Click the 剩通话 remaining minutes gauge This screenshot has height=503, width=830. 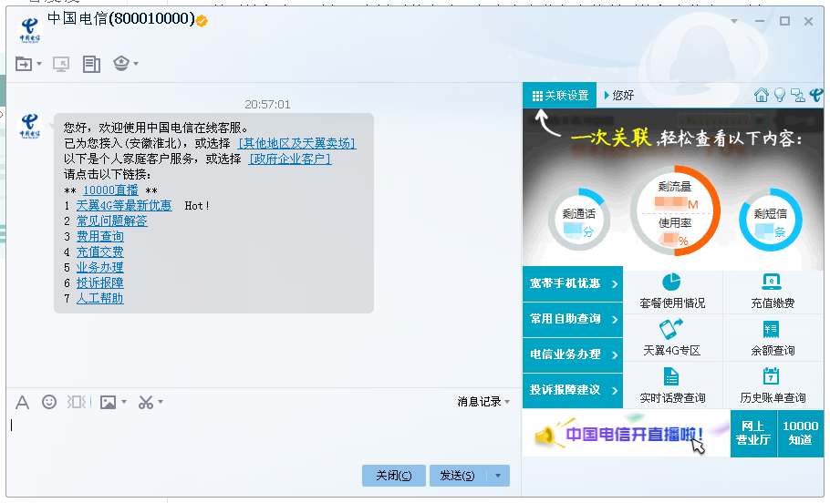click(x=578, y=220)
